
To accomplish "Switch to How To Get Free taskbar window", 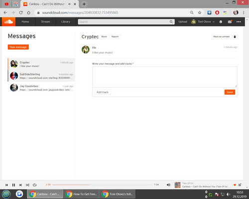I will coord(81,194).
